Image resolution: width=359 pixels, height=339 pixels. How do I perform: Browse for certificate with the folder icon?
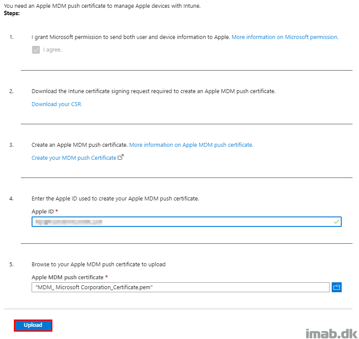336,287
